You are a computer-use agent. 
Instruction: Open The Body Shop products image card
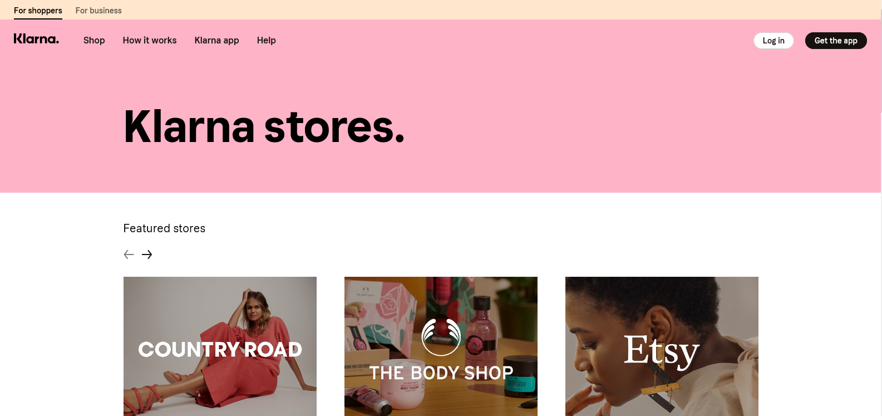[441, 346]
